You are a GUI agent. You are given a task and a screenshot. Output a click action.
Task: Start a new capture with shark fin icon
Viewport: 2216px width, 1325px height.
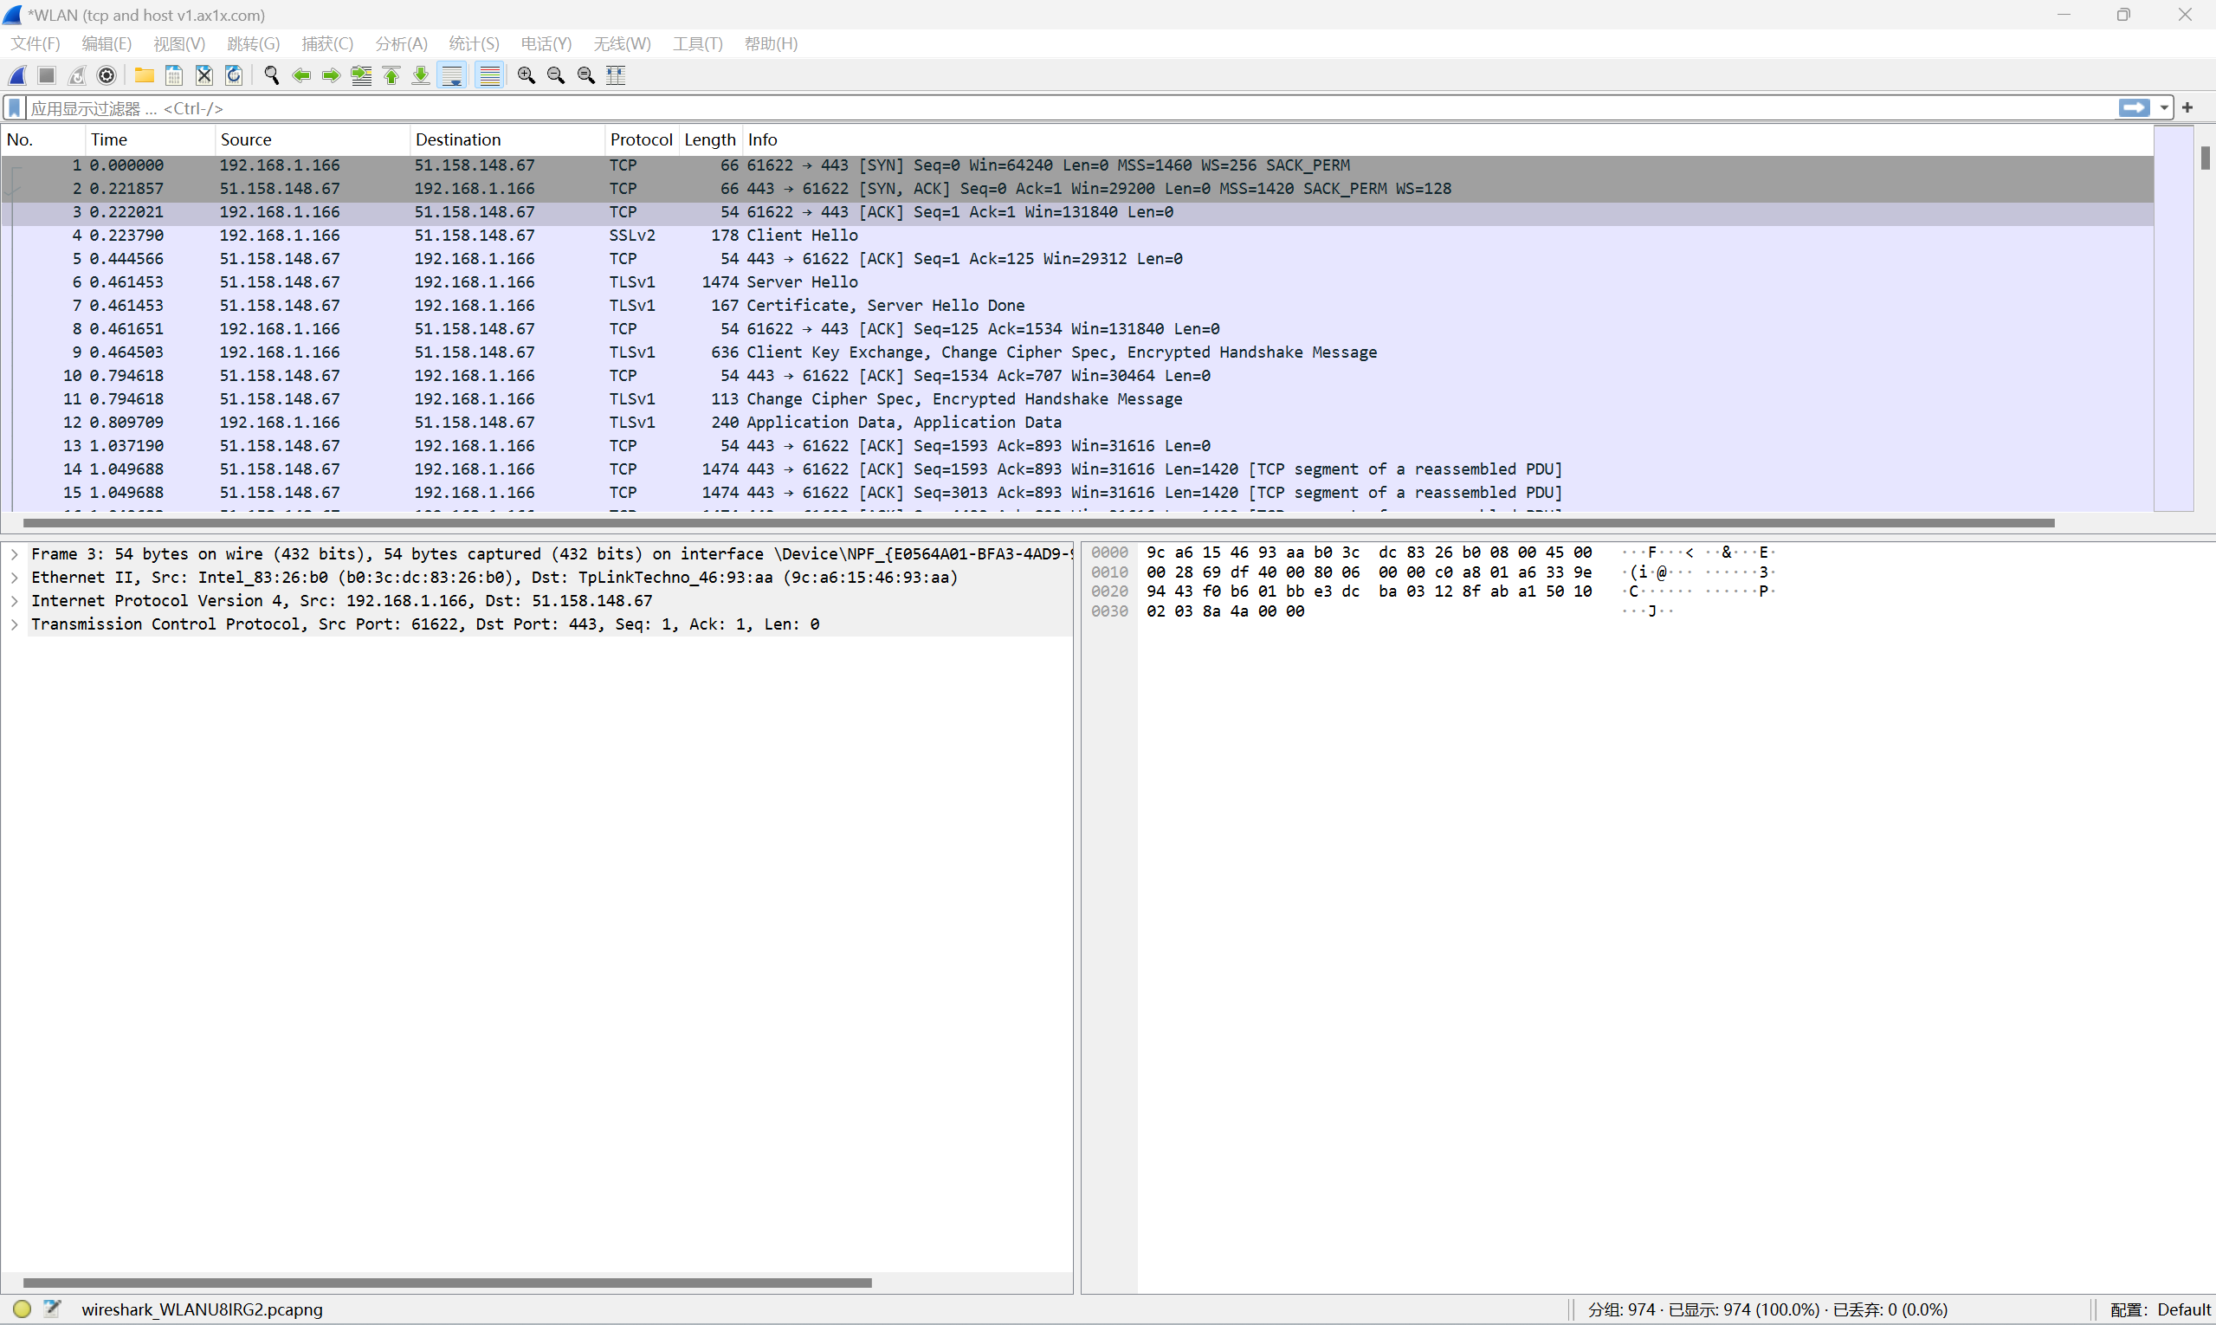pos(18,76)
